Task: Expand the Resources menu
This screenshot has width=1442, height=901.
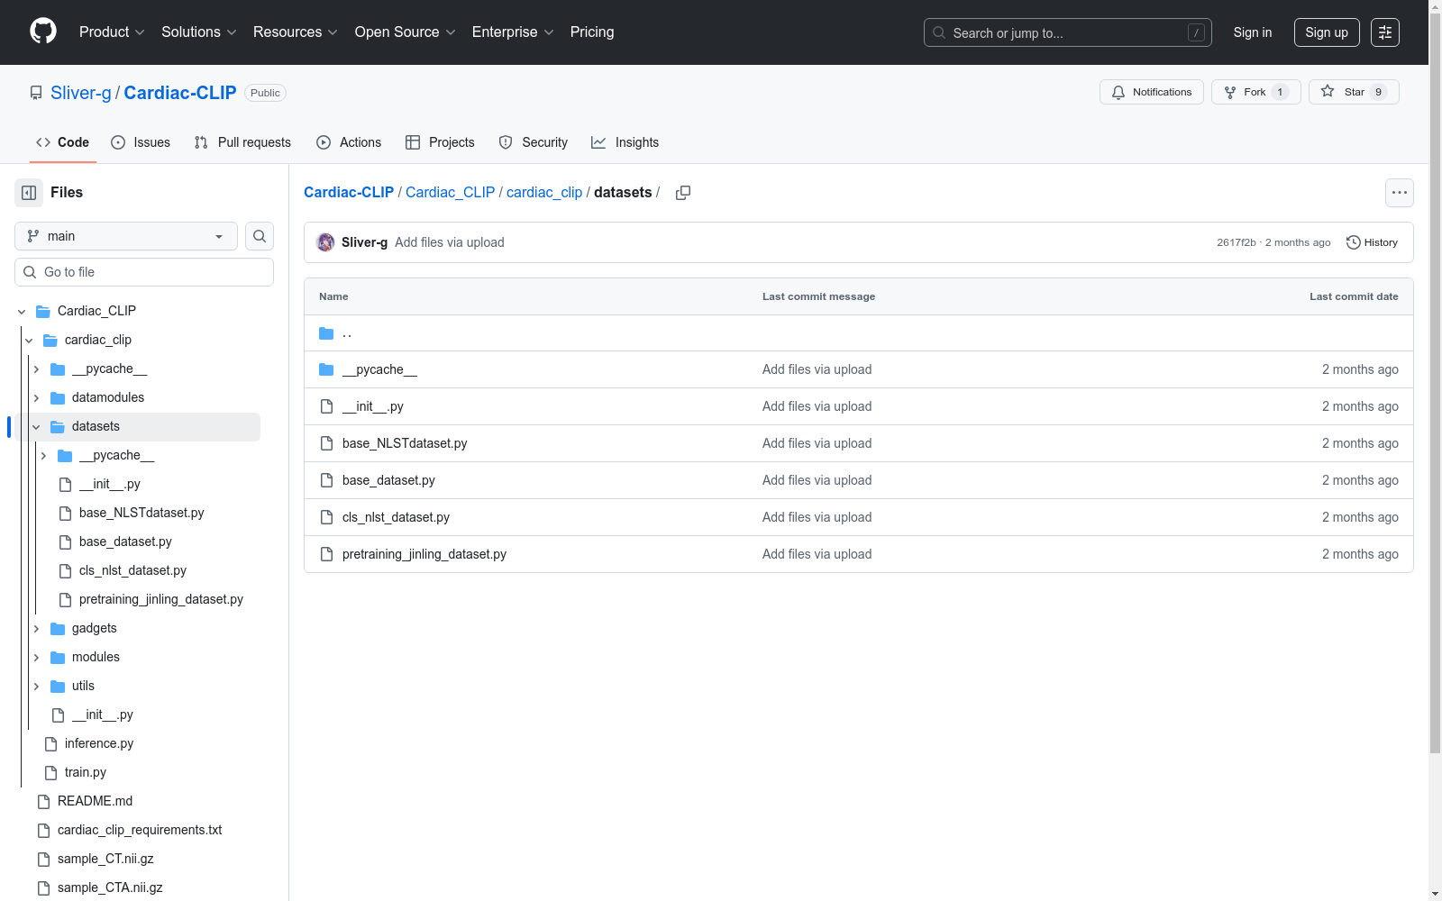Action: click(296, 32)
